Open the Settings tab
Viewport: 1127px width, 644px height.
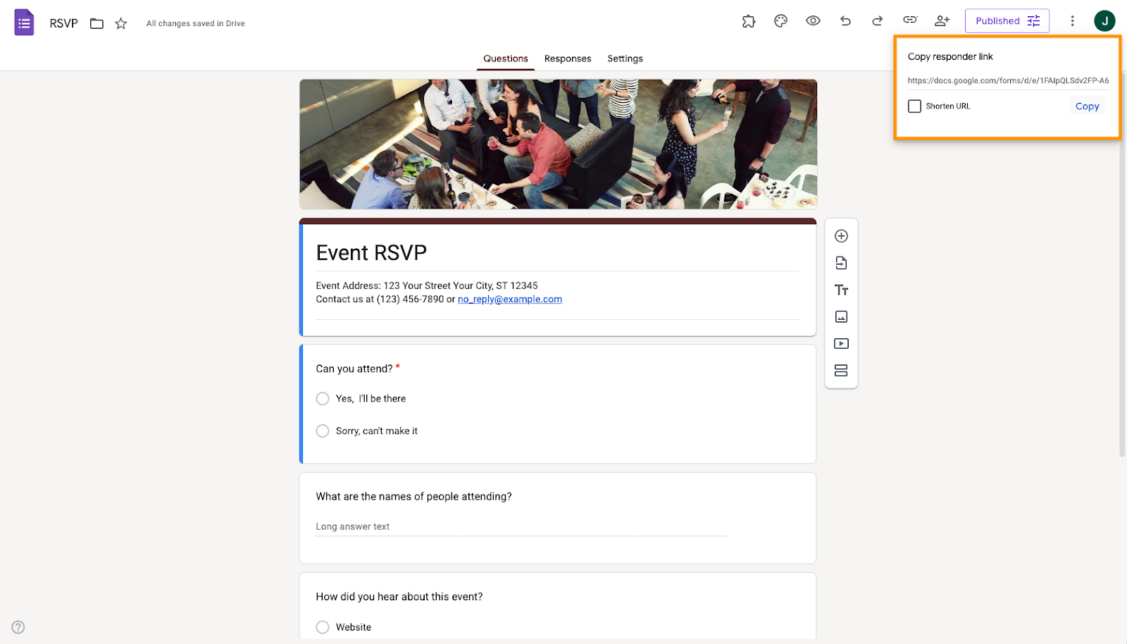click(x=625, y=58)
